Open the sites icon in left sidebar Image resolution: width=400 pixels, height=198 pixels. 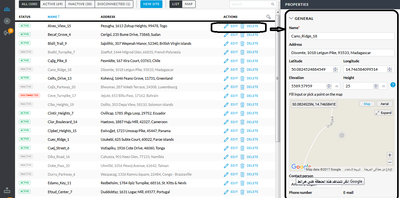pyautogui.click(x=7, y=9)
